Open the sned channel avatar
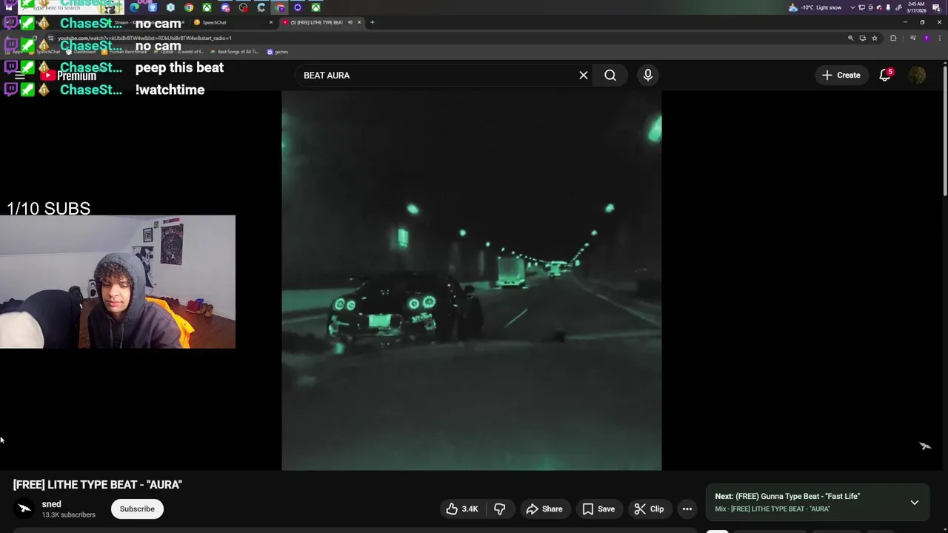 24,509
